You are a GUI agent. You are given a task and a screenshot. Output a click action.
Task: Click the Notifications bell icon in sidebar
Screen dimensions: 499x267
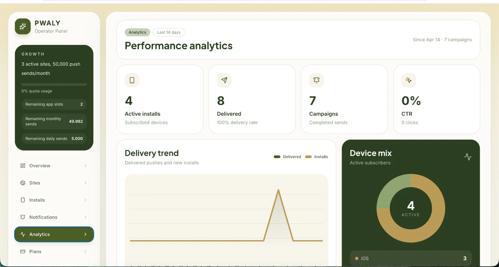click(x=23, y=217)
